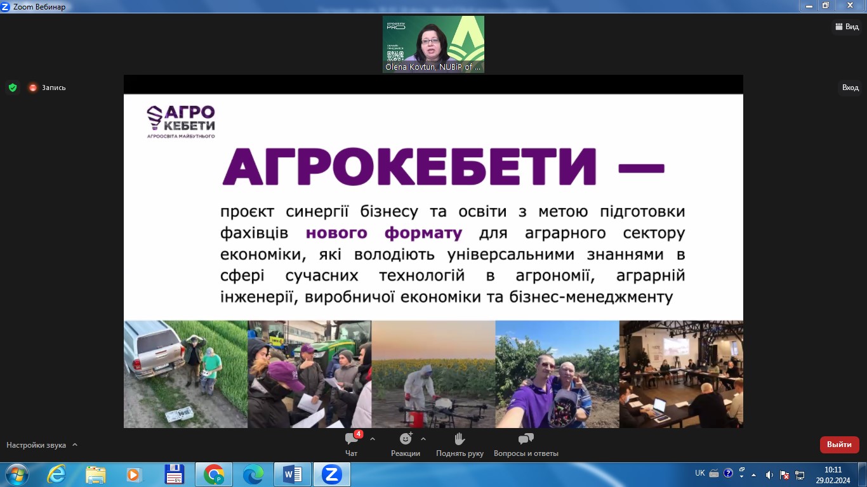867x487 pixels.
Task: Expand the reactions options arrow
Action: pyautogui.click(x=423, y=439)
